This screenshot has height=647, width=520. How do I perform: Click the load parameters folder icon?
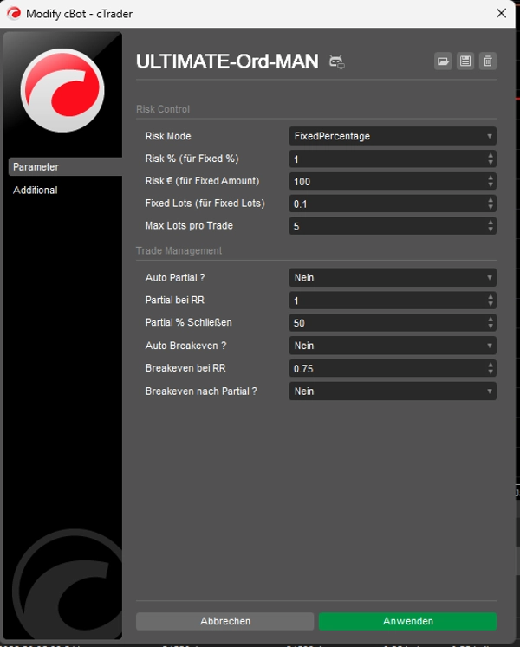pyautogui.click(x=443, y=61)
